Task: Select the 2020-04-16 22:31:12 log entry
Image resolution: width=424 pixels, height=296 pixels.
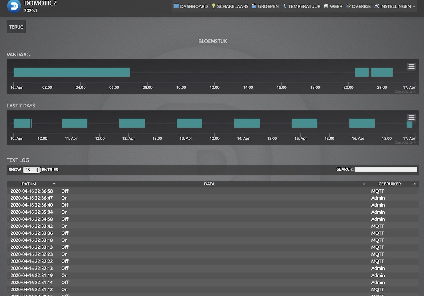Action: pyautogui.click(x=213, y=289)
